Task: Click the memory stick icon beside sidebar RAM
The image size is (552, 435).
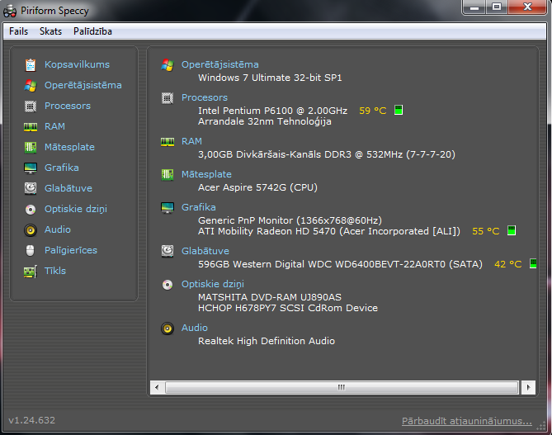Action: click(x=31, y=127)
